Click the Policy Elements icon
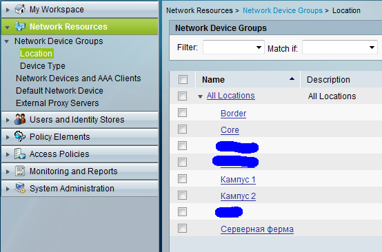Image resolution: width=382 pixels, height=252 pixels. tap(20, 136)
